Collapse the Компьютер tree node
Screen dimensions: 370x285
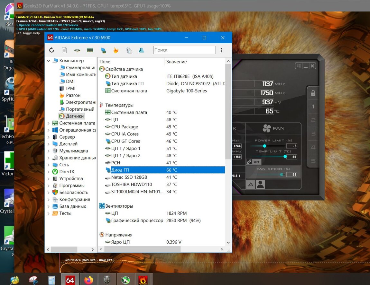coord(49,61)
